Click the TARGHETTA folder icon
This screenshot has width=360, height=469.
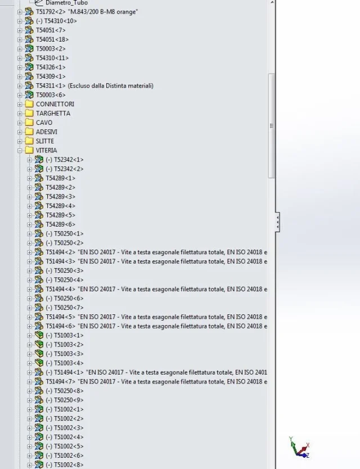29,114
